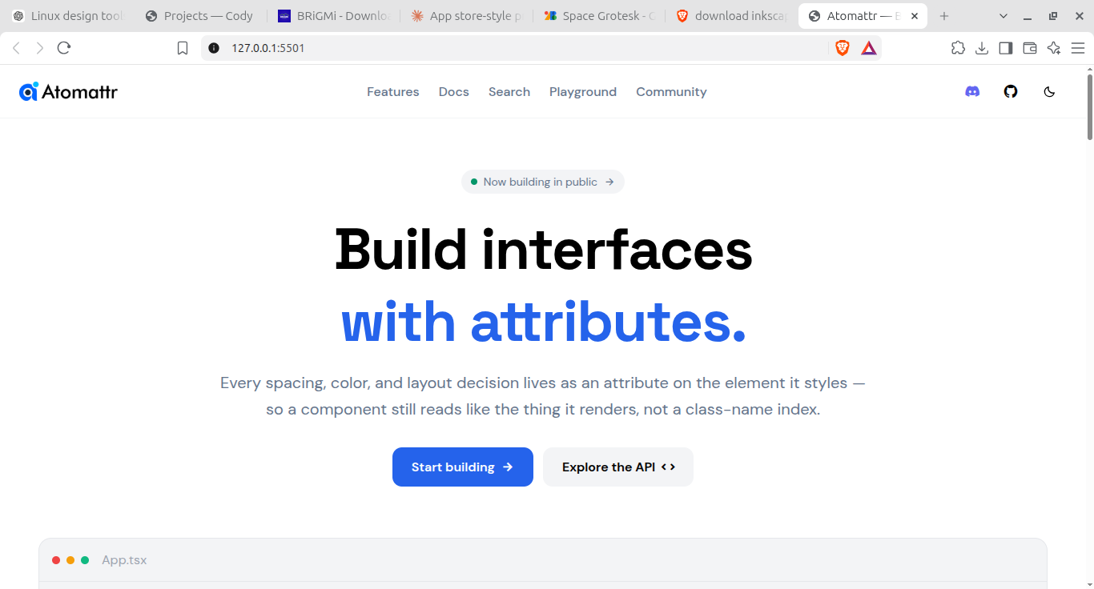Open the GitHub icon link in header
1094x589 pixels.
click(x=1011, y=92)
